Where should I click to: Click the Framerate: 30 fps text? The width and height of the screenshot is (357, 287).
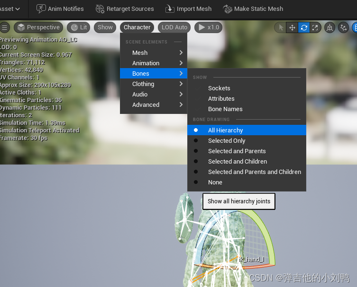pyautogui.click(x=24, y=138)
